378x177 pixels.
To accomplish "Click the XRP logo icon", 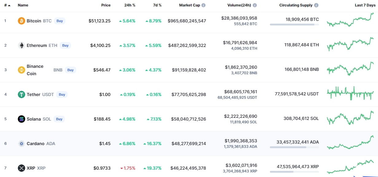I will (22, 168).
